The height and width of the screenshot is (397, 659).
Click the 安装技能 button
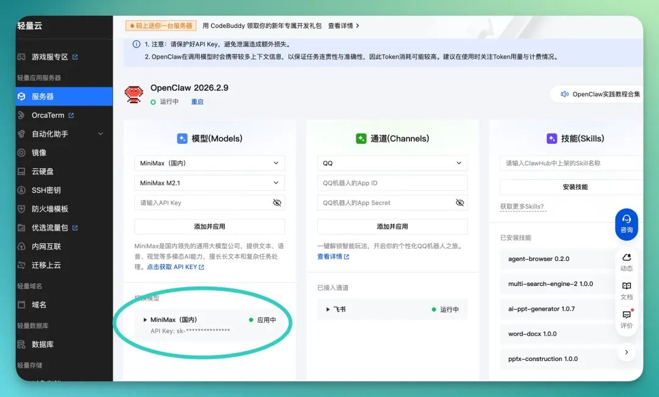click(572, 187)
